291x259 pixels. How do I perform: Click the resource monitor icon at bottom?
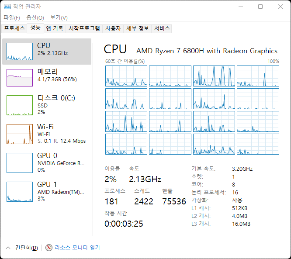coord(49,248)
